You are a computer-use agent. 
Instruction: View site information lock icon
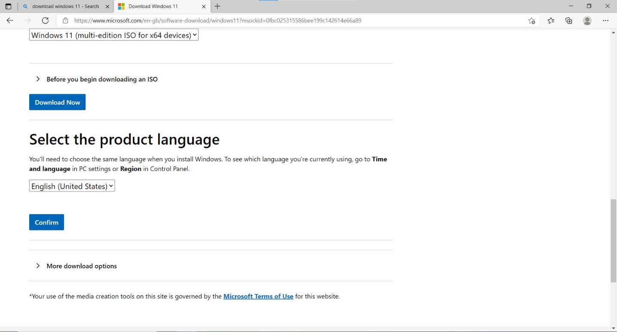coord(65,21)
